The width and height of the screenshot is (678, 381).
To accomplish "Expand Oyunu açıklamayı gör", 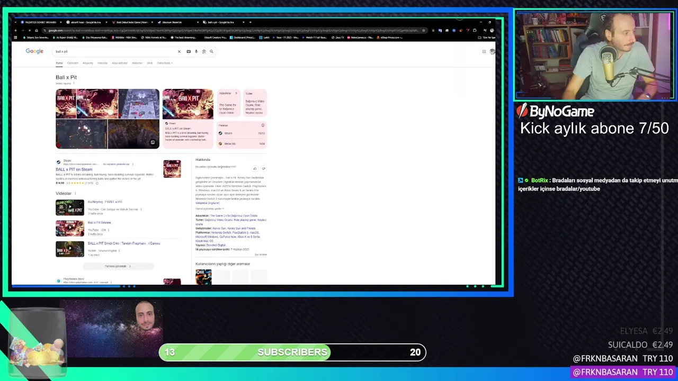I will [210, 208].
